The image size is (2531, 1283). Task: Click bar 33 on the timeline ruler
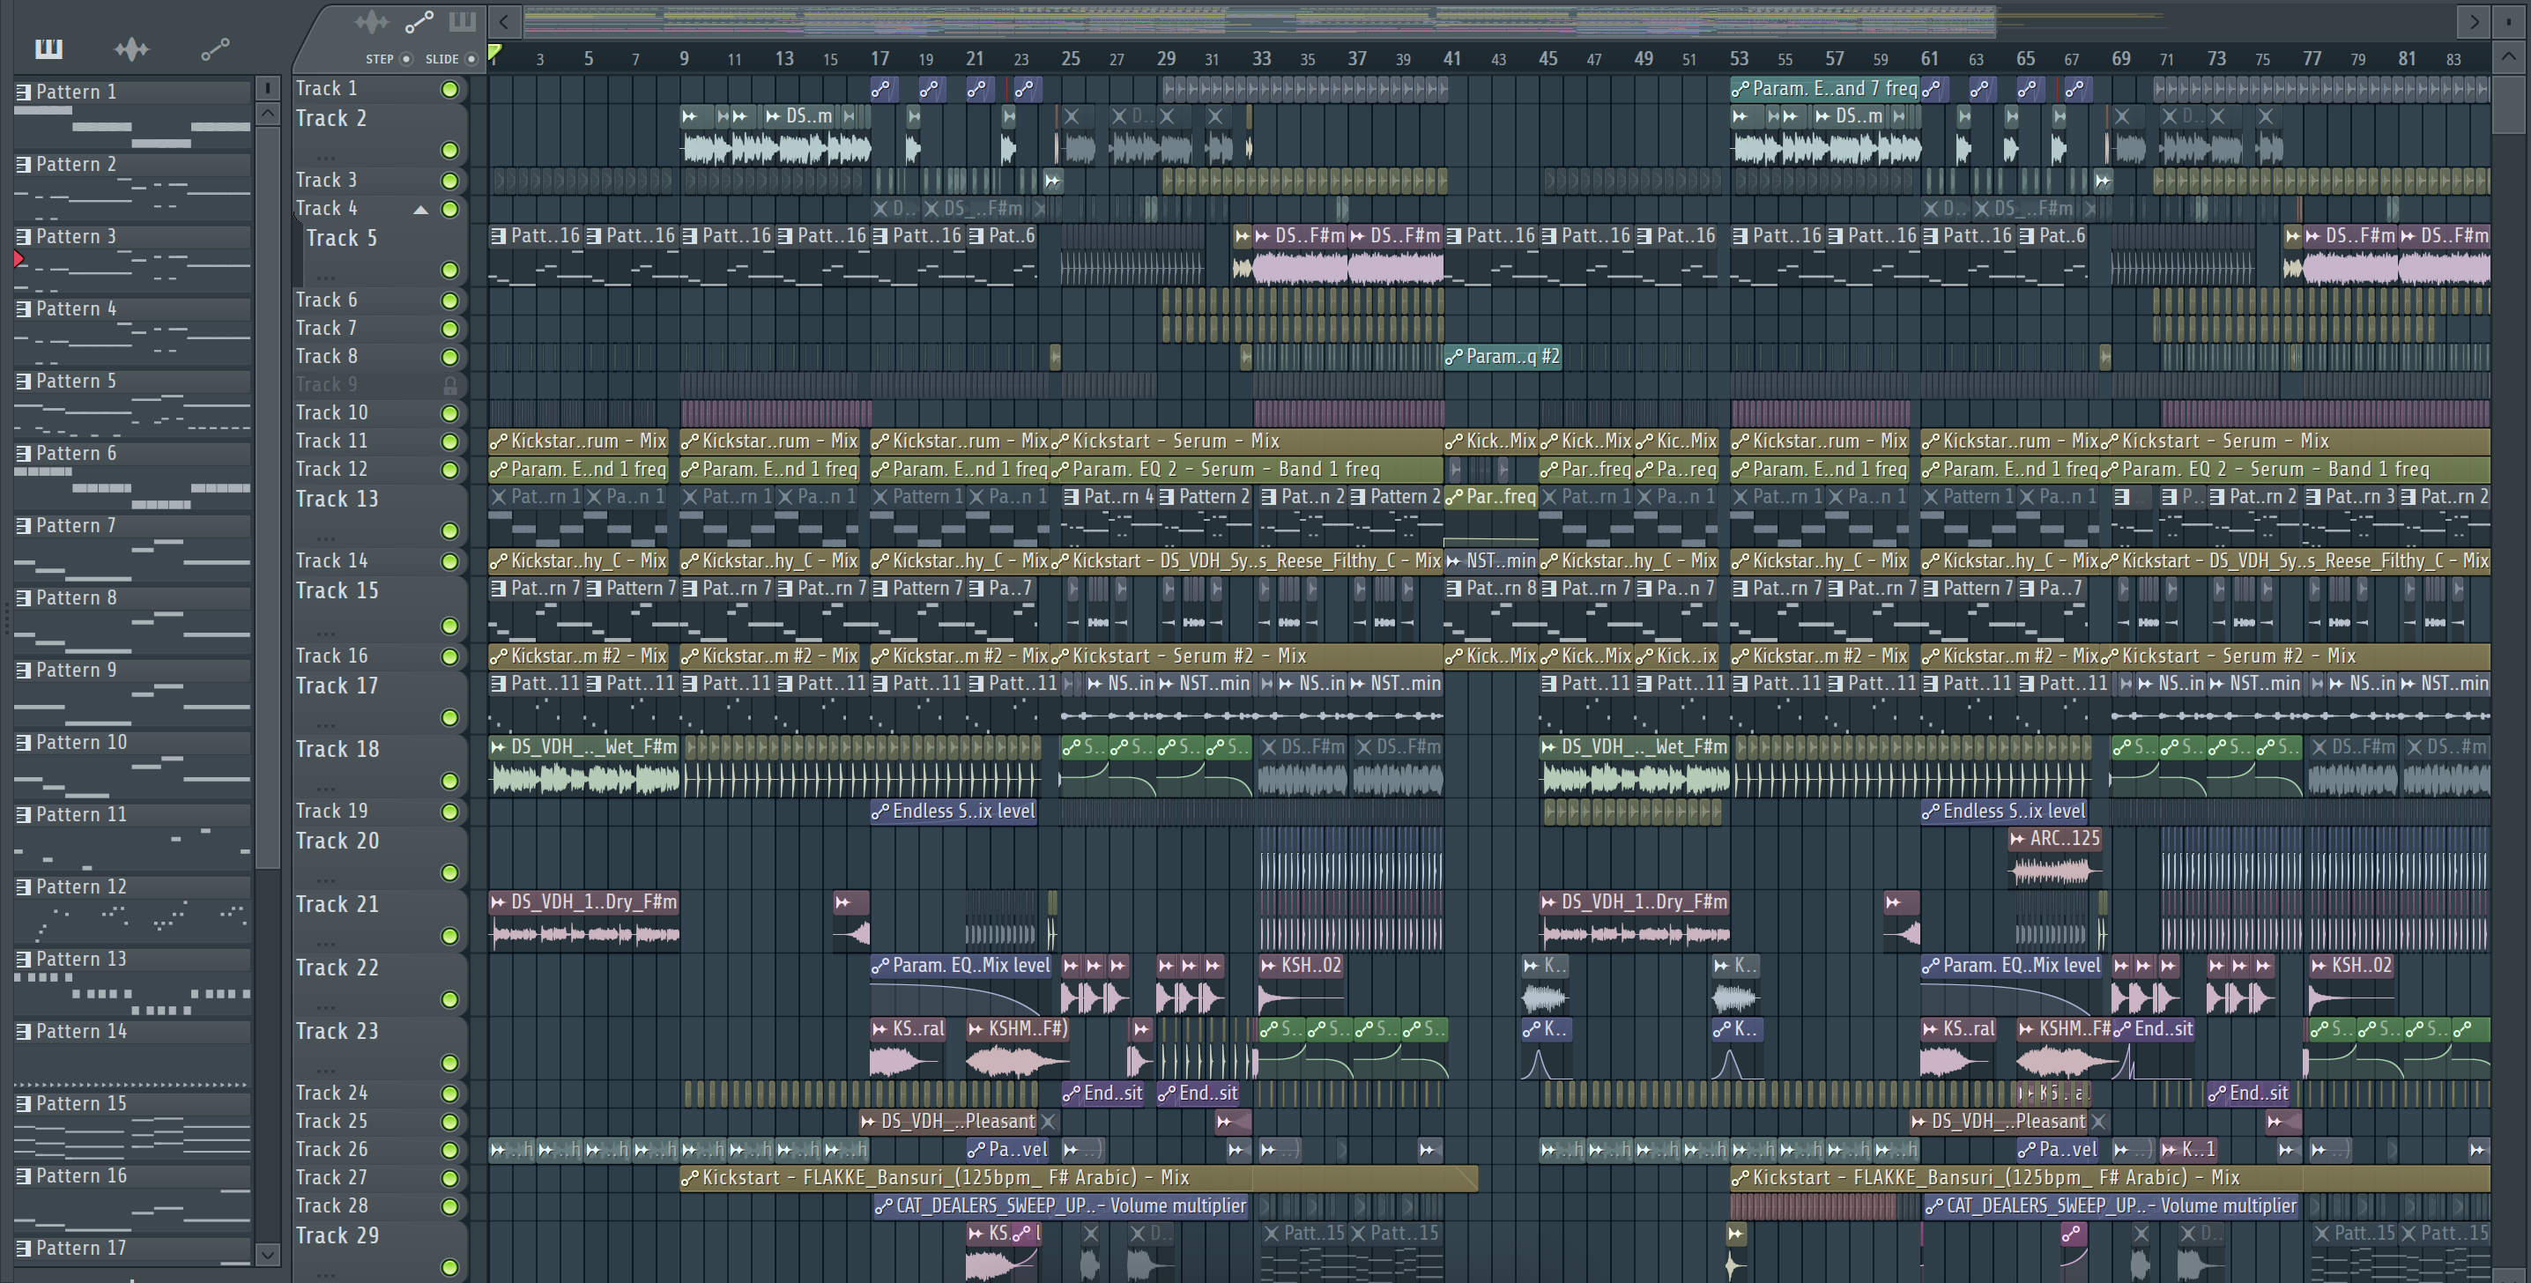coord(1262,59)
